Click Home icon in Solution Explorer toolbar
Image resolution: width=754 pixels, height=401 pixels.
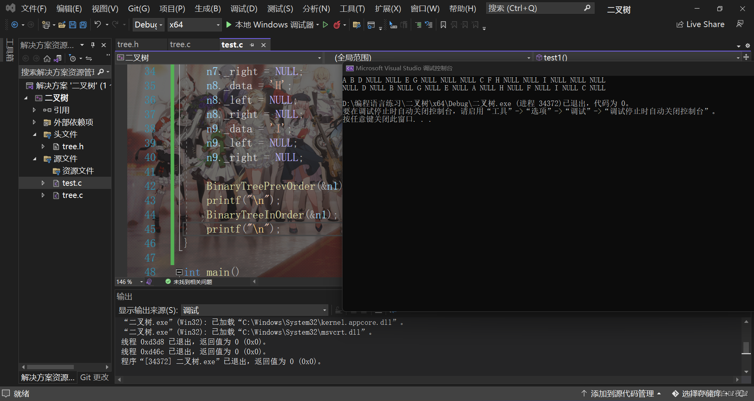click(47, 59)
